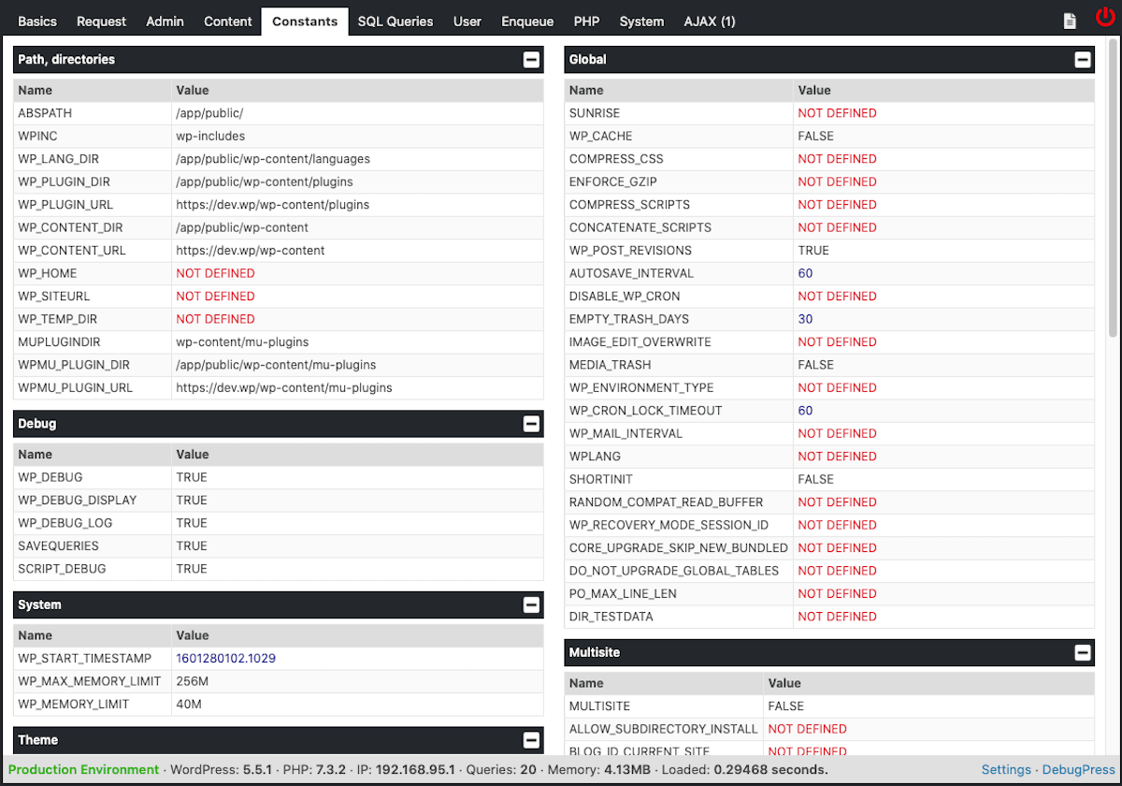Image resolution: width=1122 pixels, height=786 pixels.
Task: Click the vertical scrollbar on the right
Action: pyautogui.click(x=1113, y=187)
